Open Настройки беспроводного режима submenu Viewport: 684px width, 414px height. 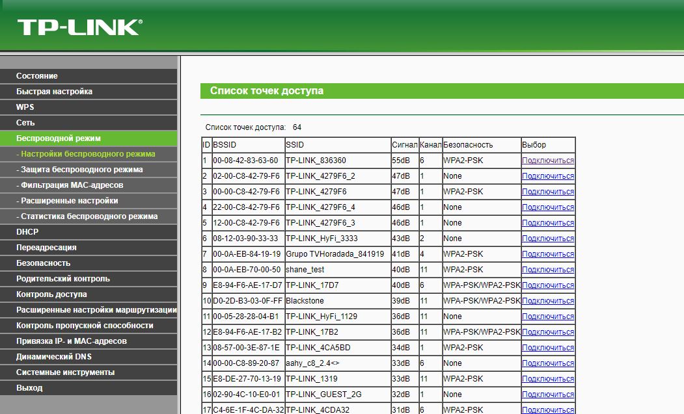pyautogui.click(x=89, y=154)
